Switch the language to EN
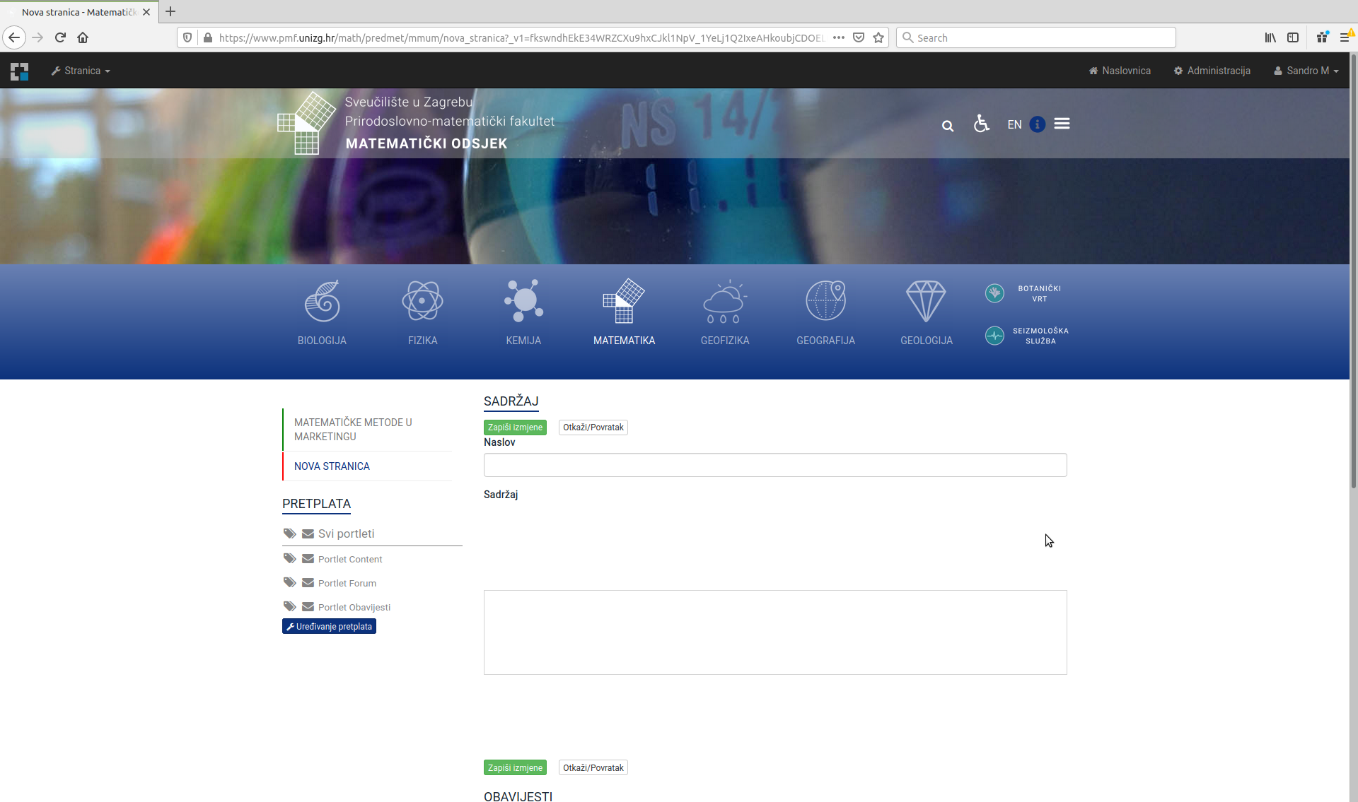This screenshot has height=802, width=1358. (x=1014, y=124)
